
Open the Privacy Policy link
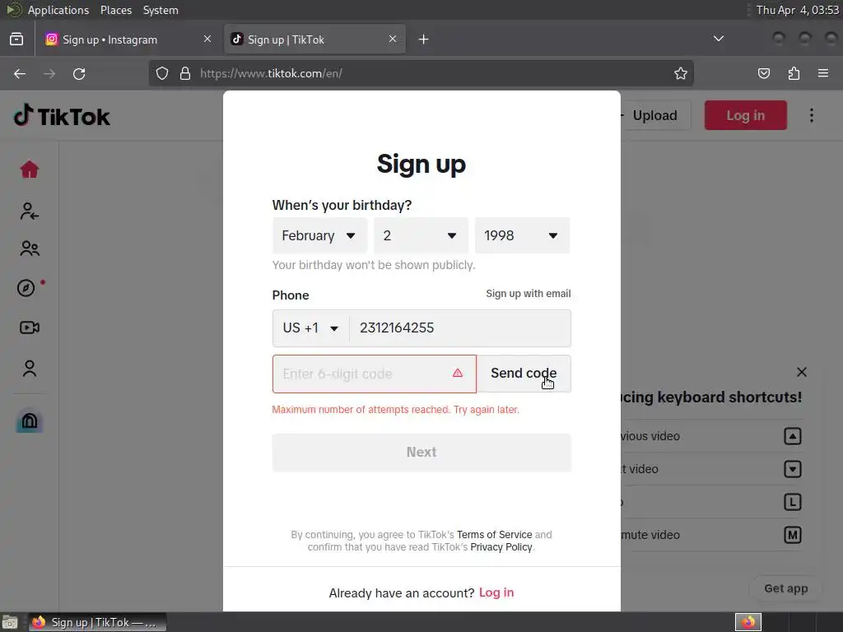[501, 547]
